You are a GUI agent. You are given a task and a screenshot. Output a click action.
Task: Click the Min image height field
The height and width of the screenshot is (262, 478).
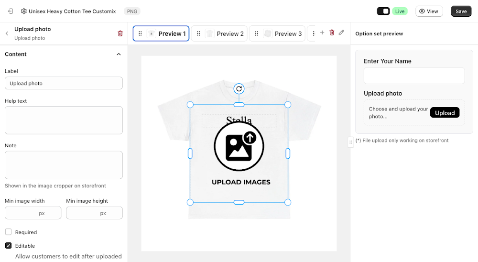pyautogui.click(x=94, y=213)
